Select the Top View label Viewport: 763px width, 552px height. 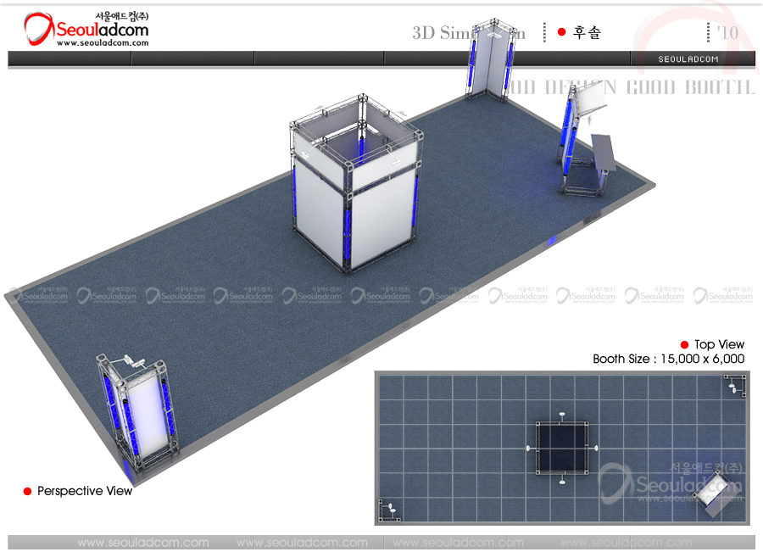[x=719, y=344]
